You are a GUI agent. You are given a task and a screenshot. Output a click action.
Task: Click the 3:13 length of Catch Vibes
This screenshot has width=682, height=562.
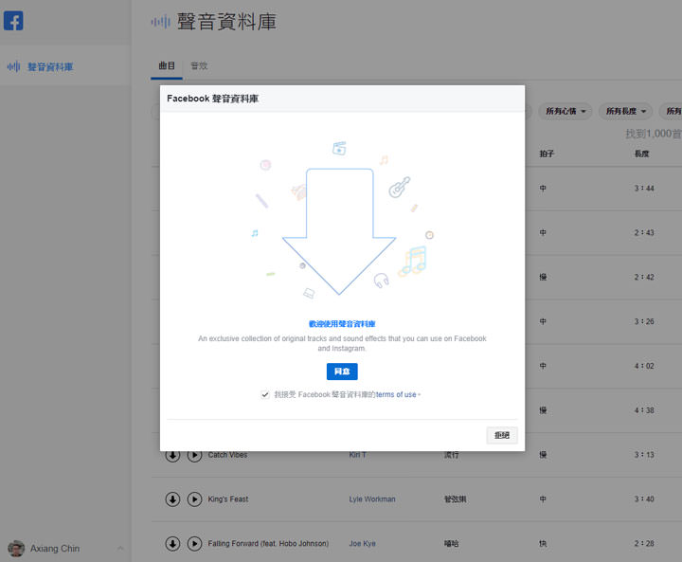[x=644, y=455]
